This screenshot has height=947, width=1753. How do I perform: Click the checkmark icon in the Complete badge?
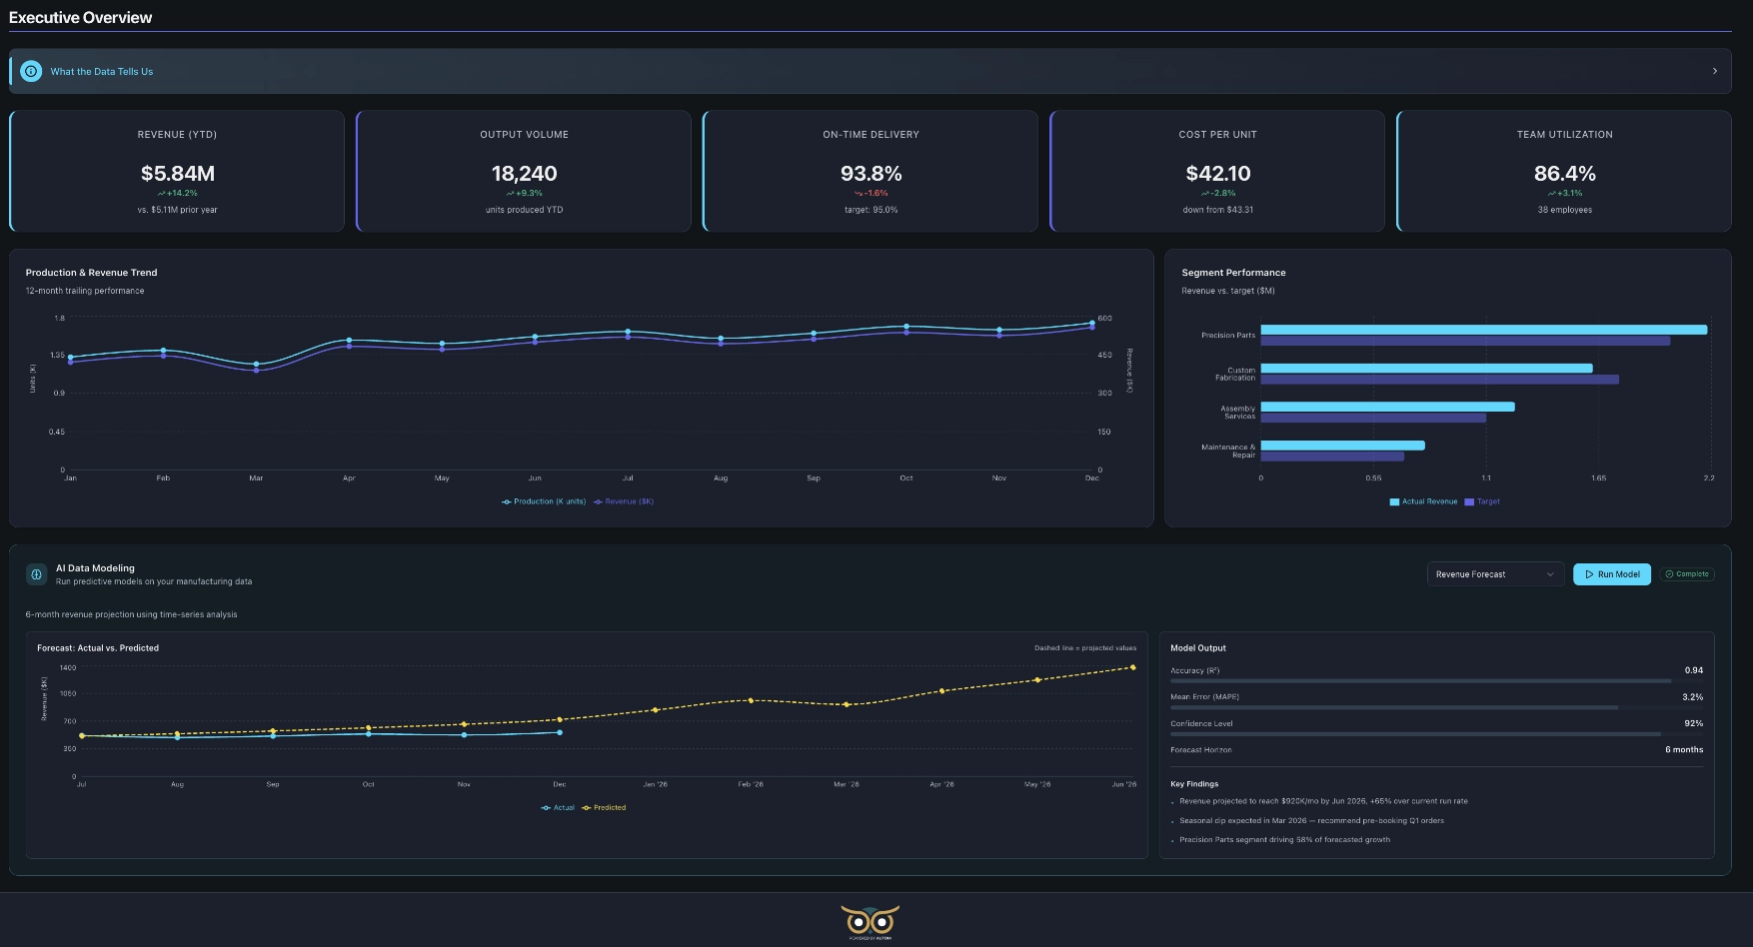[x=1669, y=574]
